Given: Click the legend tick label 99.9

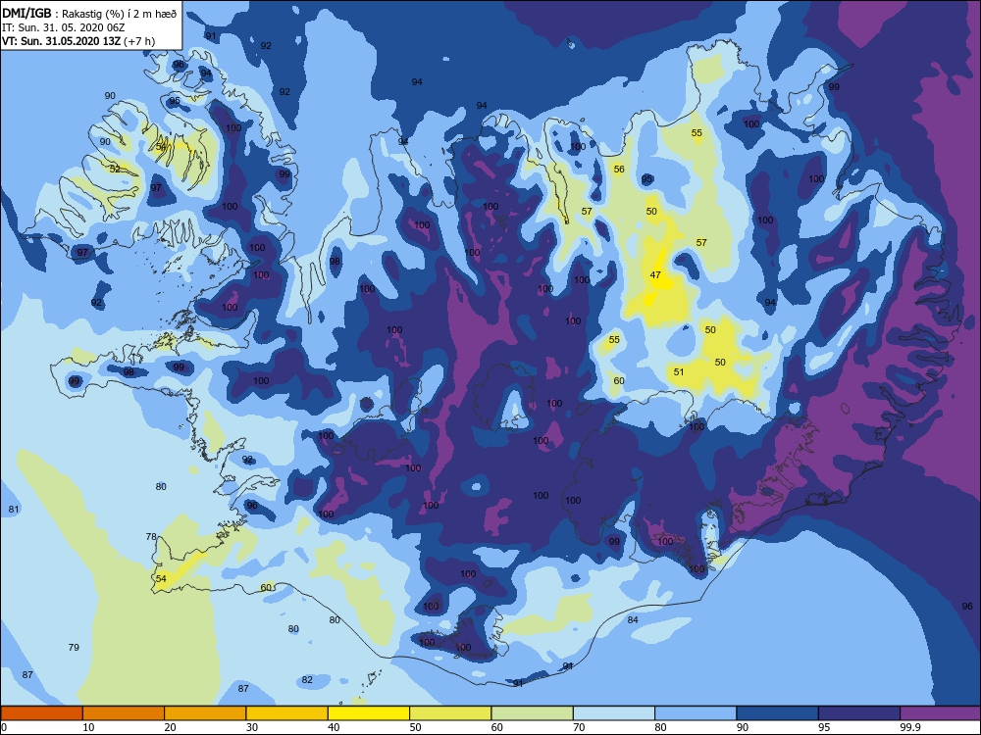Looking at the screenshot, I should pos(909,727).
